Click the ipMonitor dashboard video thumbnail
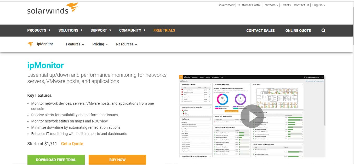This screenshot has width=354, height=165. [252, 116]
